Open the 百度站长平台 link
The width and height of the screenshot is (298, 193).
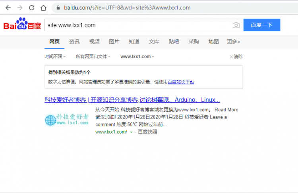tap(181, 82)
